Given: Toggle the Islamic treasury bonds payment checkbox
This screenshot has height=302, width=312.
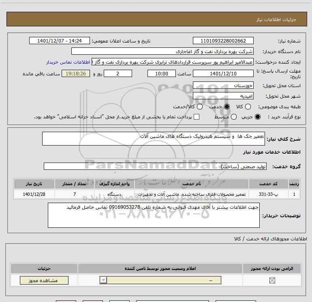Looking at the screenshot, I should click(197, 117).
